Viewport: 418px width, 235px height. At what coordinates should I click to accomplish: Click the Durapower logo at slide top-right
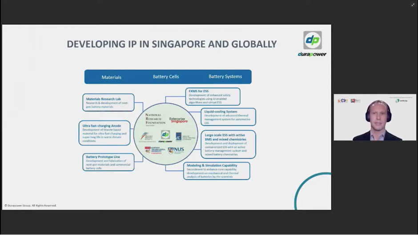312,44
